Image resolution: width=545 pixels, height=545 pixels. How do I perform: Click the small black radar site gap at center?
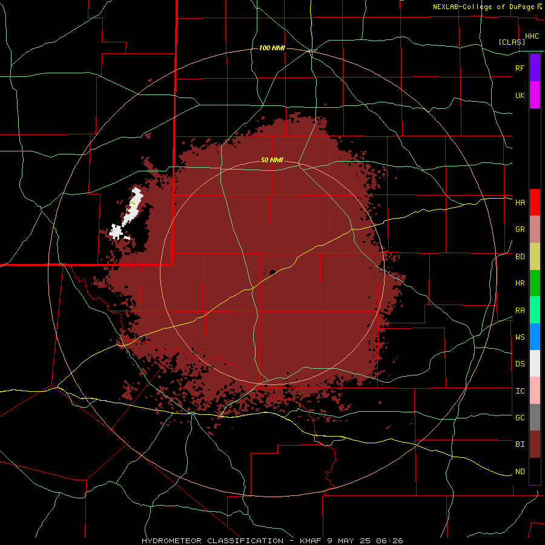273,272
